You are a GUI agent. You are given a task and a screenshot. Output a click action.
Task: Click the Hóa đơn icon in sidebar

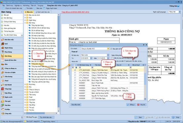click(x=2, y=25)
